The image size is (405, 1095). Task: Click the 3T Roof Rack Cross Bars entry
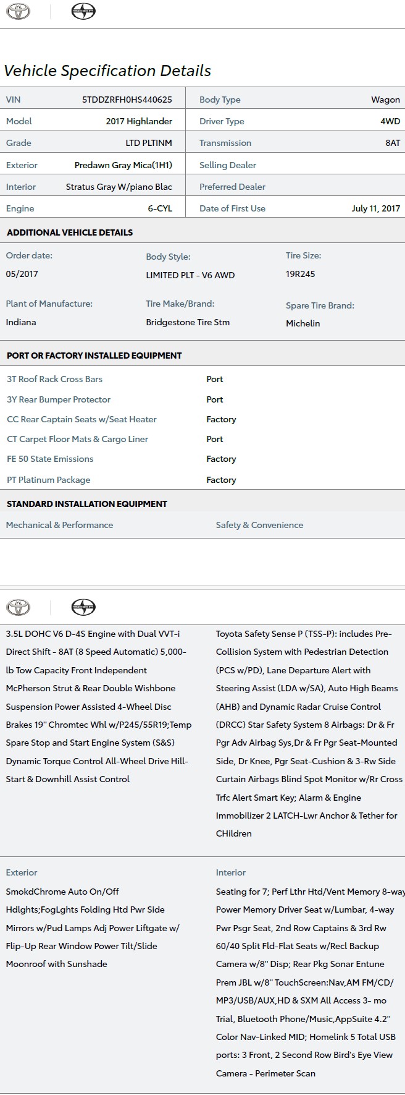(x=54, y=379)
